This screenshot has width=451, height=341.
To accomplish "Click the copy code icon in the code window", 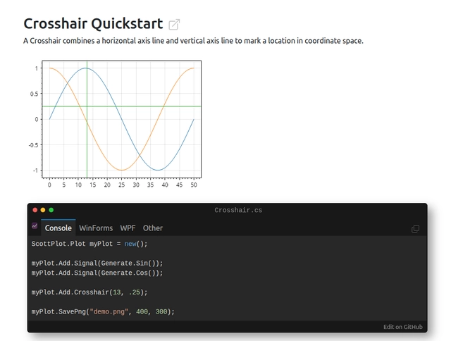I will click(x=415, y=228).
